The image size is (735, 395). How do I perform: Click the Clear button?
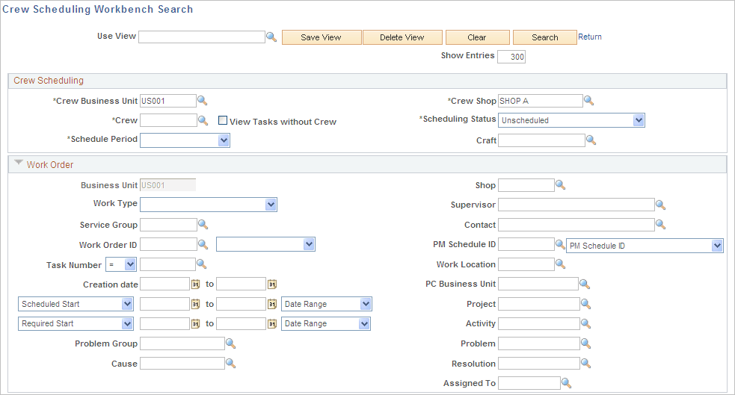(477, 37)
